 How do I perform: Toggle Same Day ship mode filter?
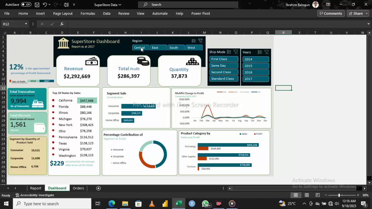tap(224, 66)
